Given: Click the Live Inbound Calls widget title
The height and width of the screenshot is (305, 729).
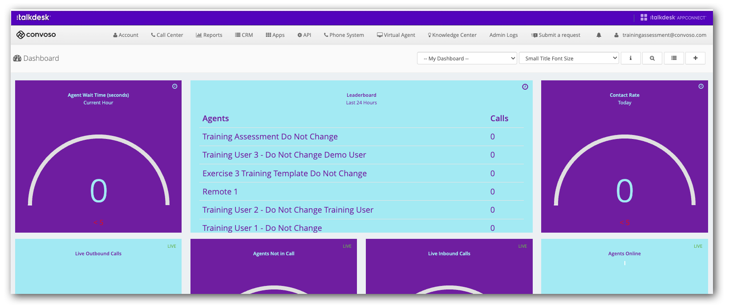Looking at the screenshot, I should pos(449,254).
